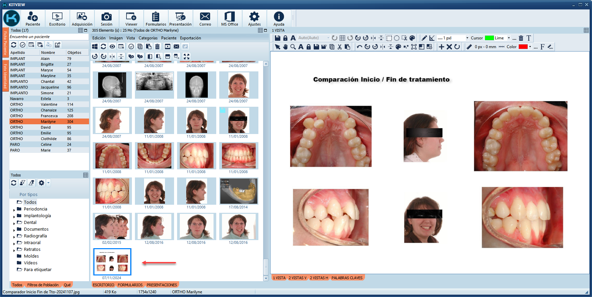Toggle the padlock lock icon beside save

click(x=285, y=38)
